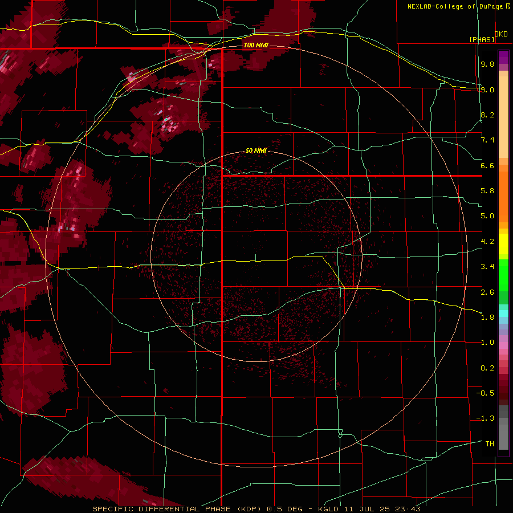The height and width of the screenshot is (513, 513).
Task: Click the 1.8 scale value
Action: click(x=487, y=317)
